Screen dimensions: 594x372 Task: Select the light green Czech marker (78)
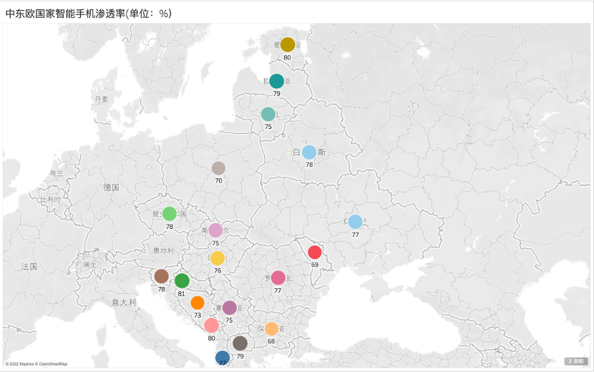point(170,213)
